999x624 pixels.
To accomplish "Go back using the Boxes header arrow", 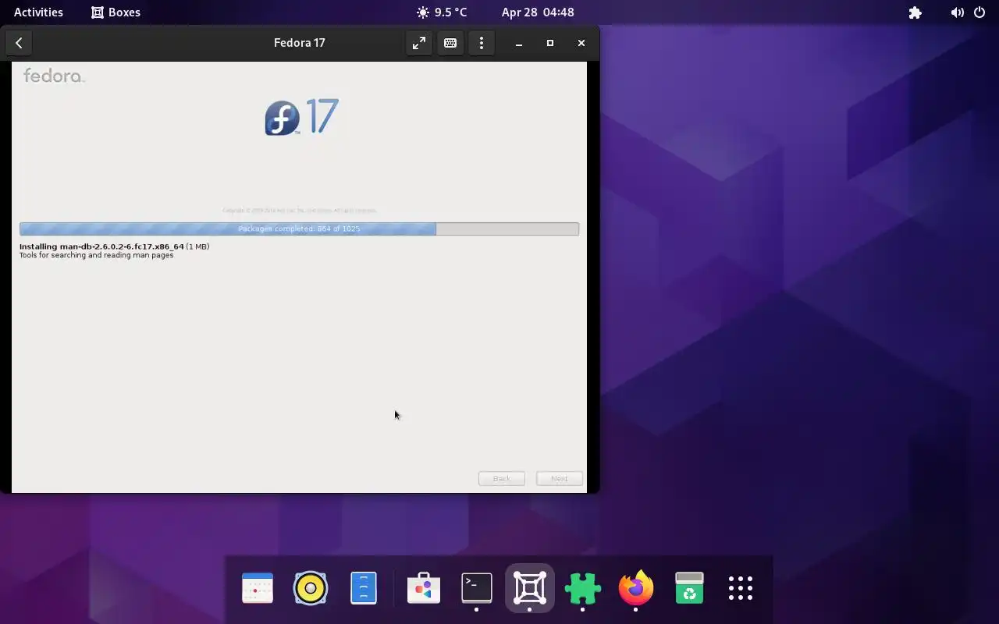I will coord(19,43).
